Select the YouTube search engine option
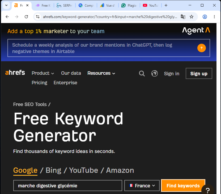Image resolution: width=221 pixels, height=194 pixels. pyautogui.click(x=83, y=170)
